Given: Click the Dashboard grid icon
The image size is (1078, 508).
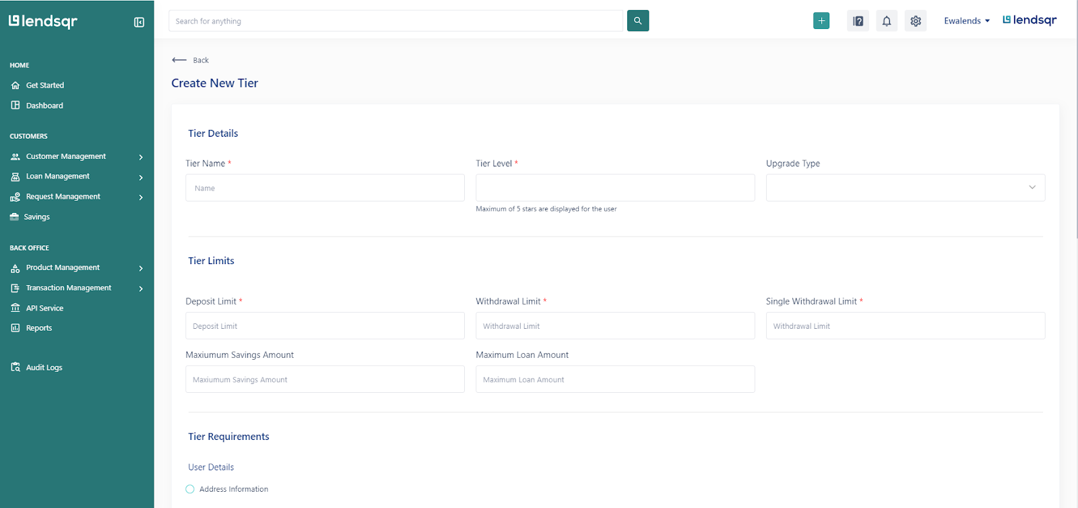Looking at the screenshot, I should tap(15, 106).
